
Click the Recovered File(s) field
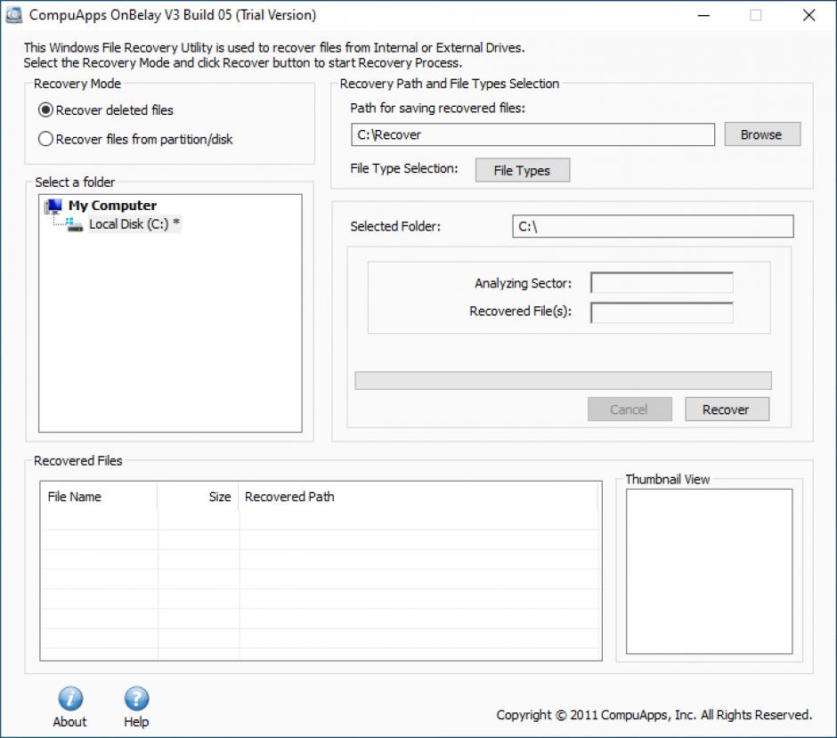point(662,312)
